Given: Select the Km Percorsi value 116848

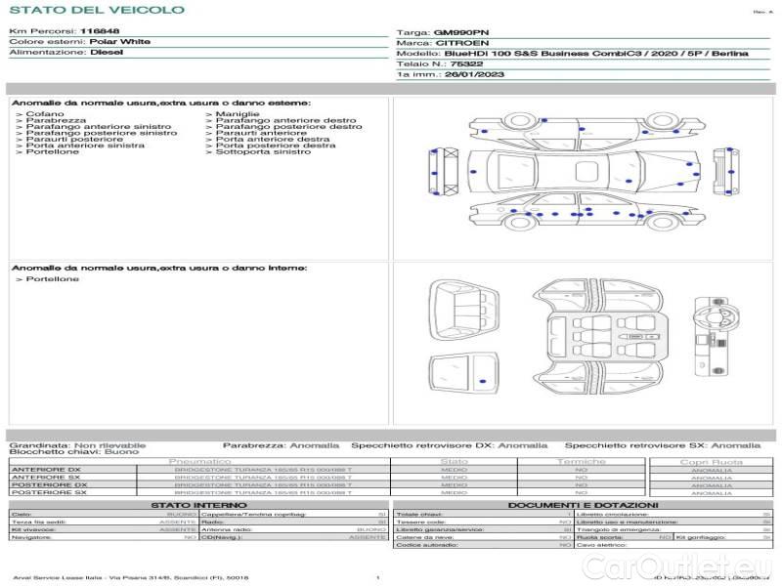Looking at the screenshot, I should tap(100, 31).
